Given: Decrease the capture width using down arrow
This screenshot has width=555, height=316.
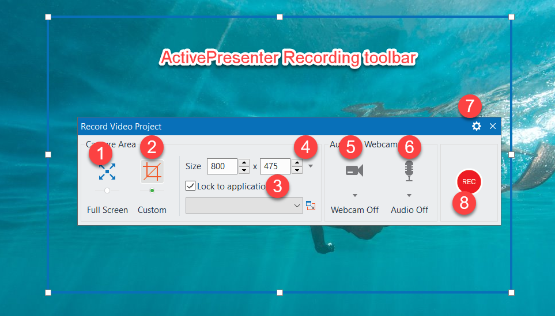Looking at the screenshot, I should pyautogui.click(x=244, y=170).
